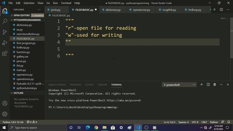Viewport: 233px width, 131px height.
Task: Open Task View from taskbar
Action: [79, 128]
